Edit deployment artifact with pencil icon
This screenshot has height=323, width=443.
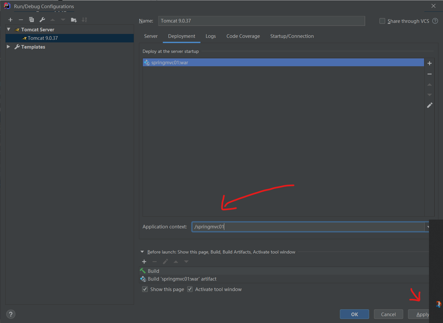430,105
